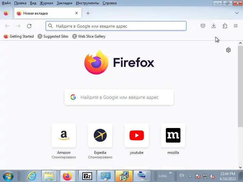Screen dimensions: 243x182
Task: Open the Windows Start button
Action: tap(8, 176)
